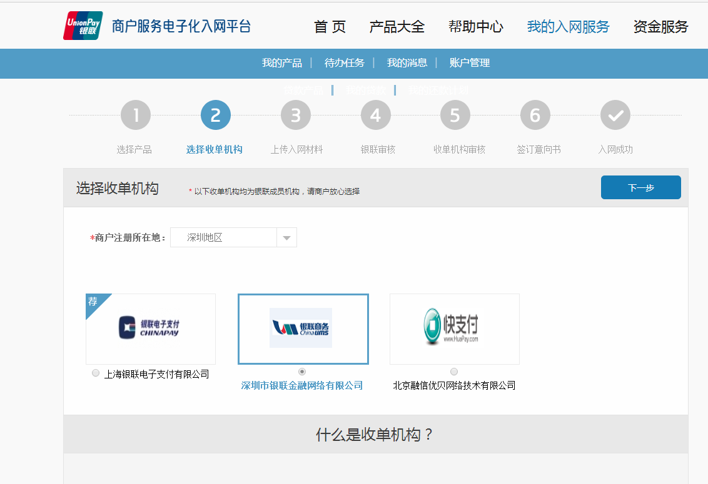Click the UnionPay logo in header
The height and width of the screenshot is (484, 708).
[x=83, y=26]
